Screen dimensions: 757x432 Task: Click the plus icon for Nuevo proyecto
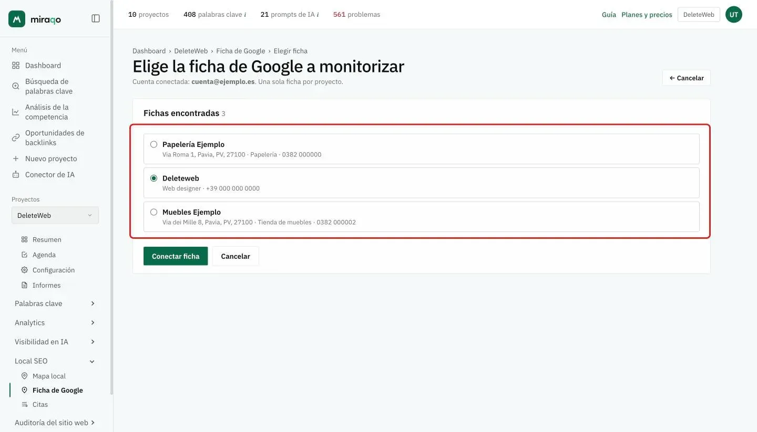click(16, 159)
